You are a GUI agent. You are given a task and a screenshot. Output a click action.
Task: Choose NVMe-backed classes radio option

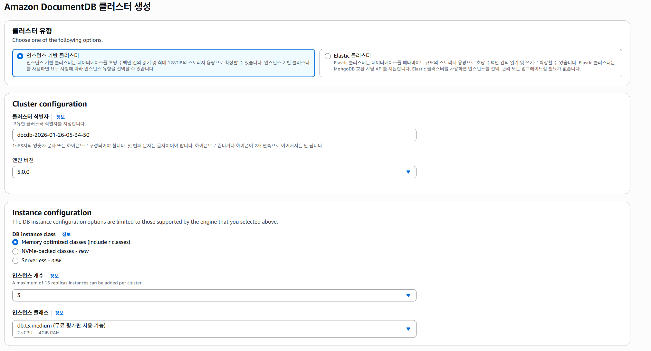pos(15,251)
